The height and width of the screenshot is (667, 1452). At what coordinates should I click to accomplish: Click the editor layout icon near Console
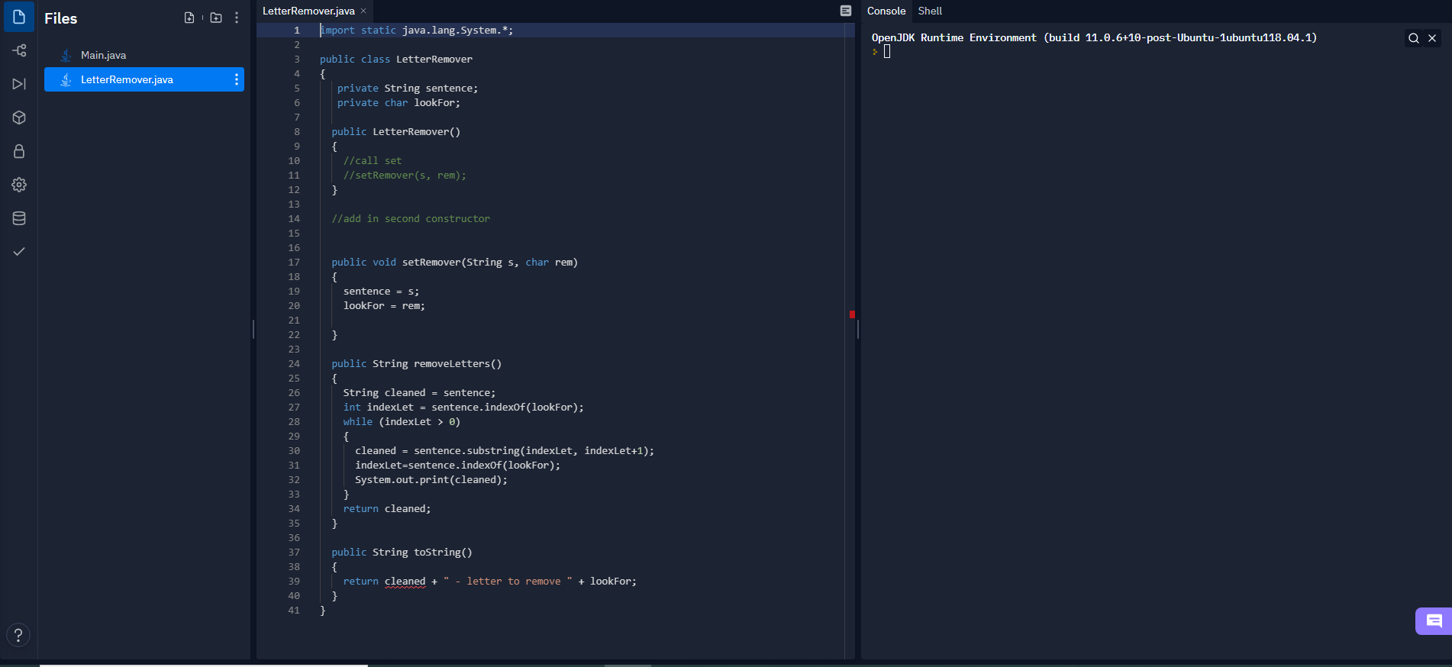point(846,11)
